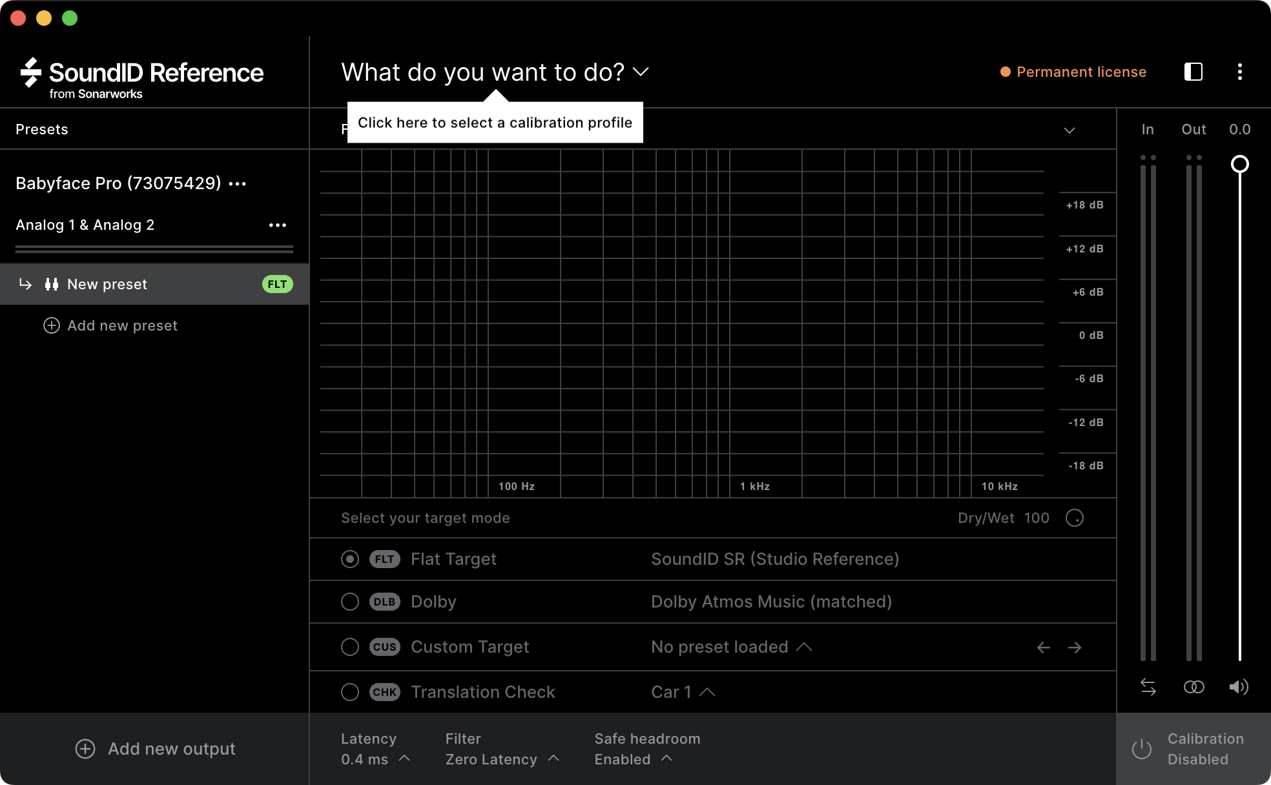
Task: Select the Custom Target radio button
Action: coord(350,647)
